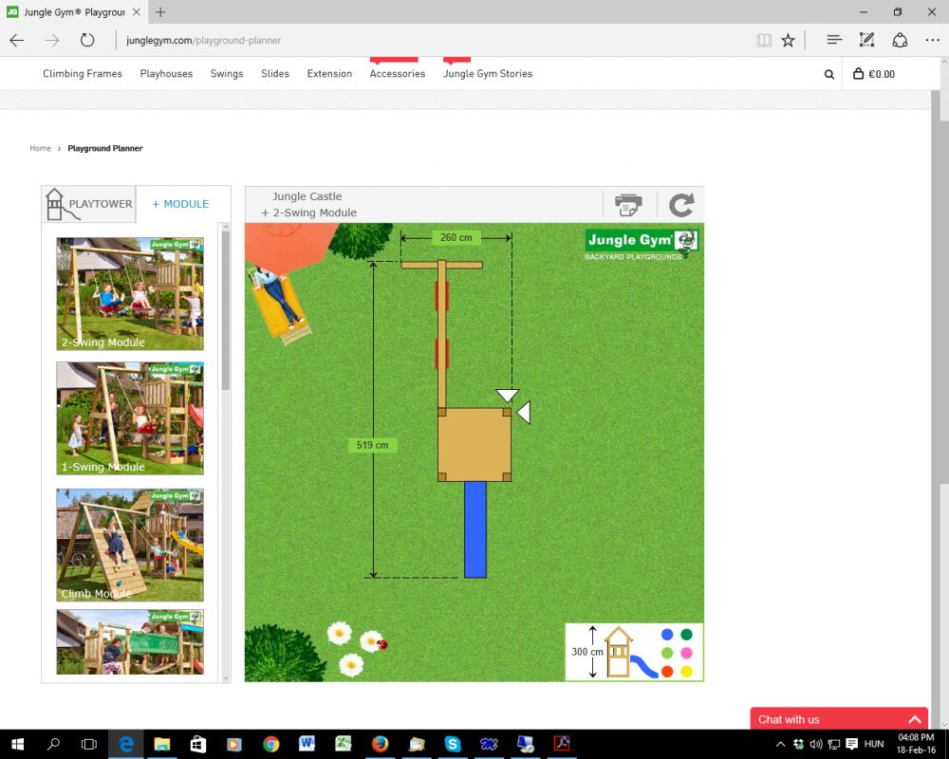
Task: Reset the planner with the circular arrow icon
Action: click(x=680, y=205)
